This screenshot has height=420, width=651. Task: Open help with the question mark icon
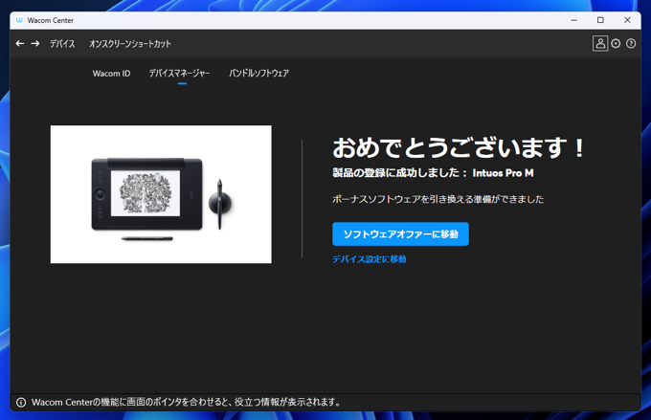(631, 44)
